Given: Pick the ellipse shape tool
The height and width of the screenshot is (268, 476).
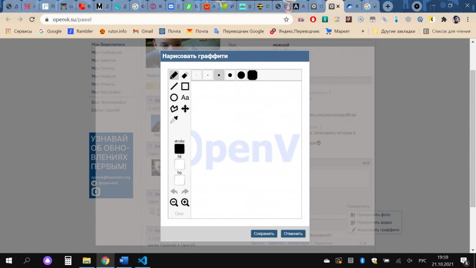Looking at the screenshot, I should click(x=174, y=97).
